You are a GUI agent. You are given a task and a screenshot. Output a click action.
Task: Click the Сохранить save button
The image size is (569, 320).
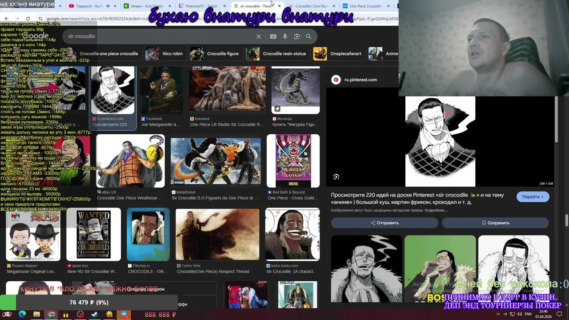tap(495, 223)
